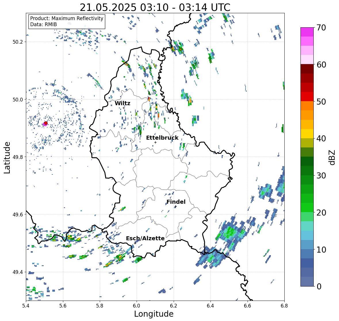Click the 60 value on colorbar
Viewport: 339px width, 321px height.
pos(321,65)
